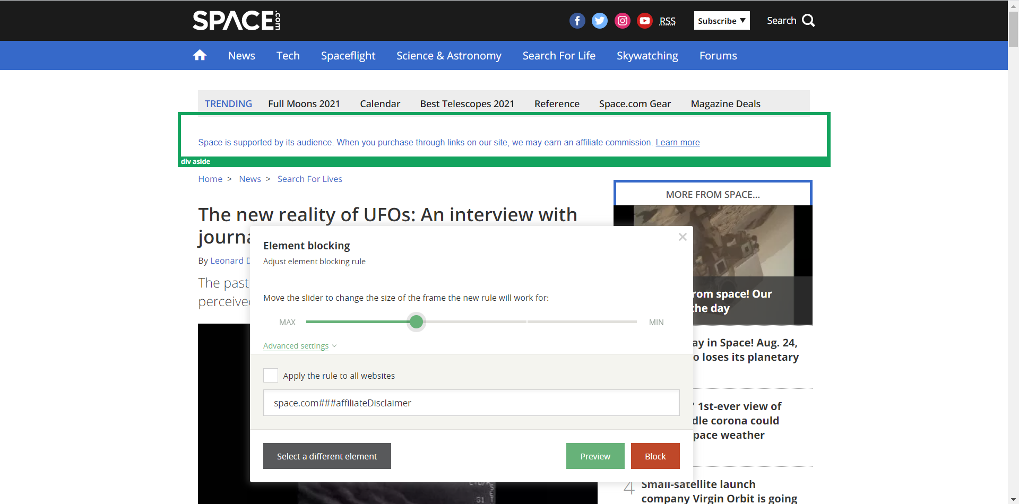Open Search For Life section
This screenshot has height=504, width=1019.
coord(559,56)
